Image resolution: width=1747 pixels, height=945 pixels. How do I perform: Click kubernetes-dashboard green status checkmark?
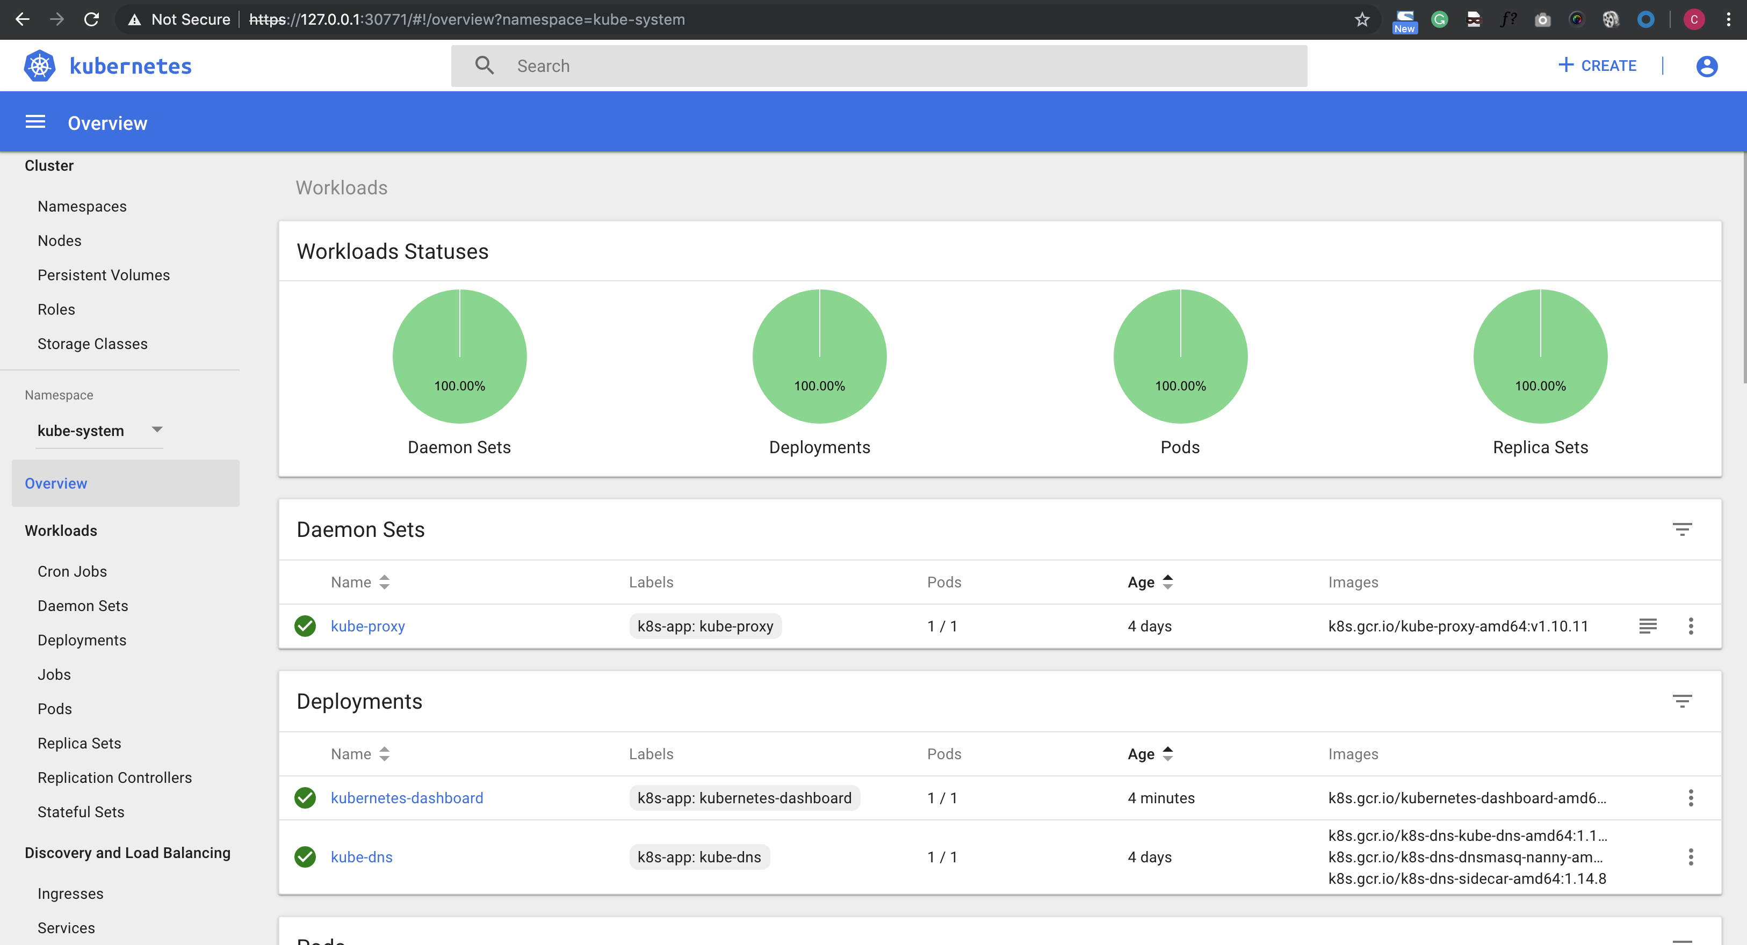[305, 798]
